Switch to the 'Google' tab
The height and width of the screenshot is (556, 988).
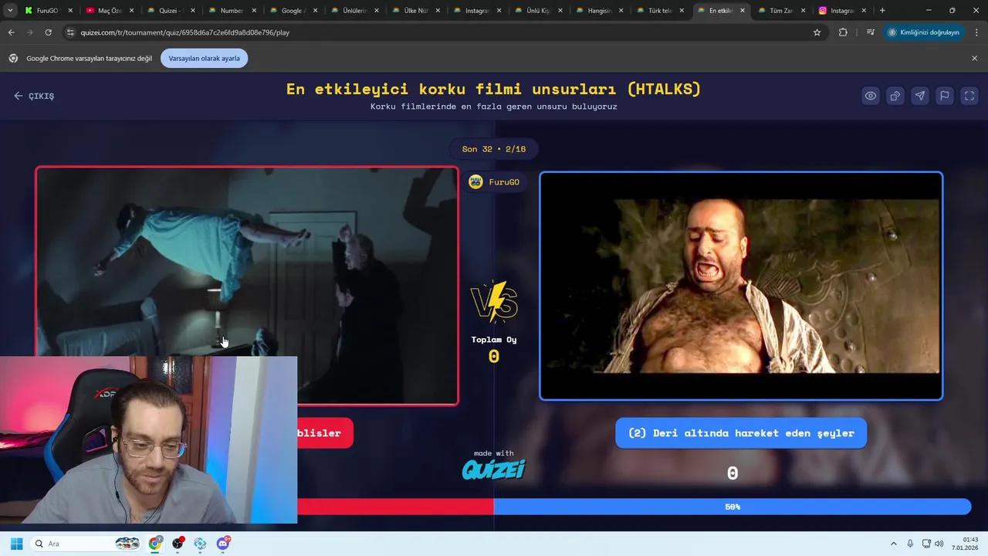coord(293,11)
